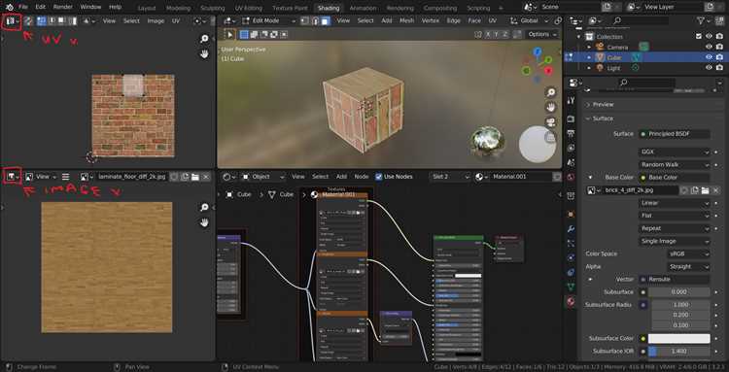Select edge select mode in 3D viewport
This screenshot has height=372, width=729.
tap(315, 21)
